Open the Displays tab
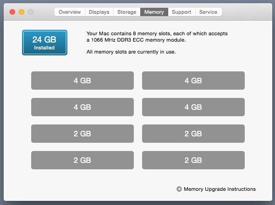 click(x=99, y=12)
